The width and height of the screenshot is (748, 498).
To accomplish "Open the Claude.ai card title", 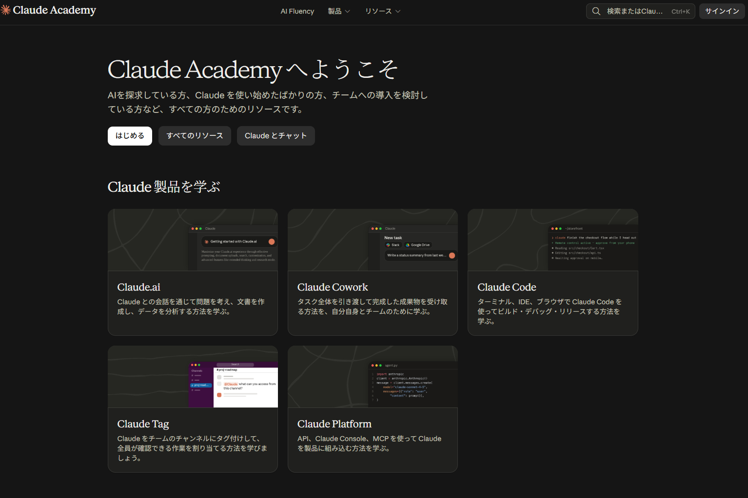I will click(139, 287).
